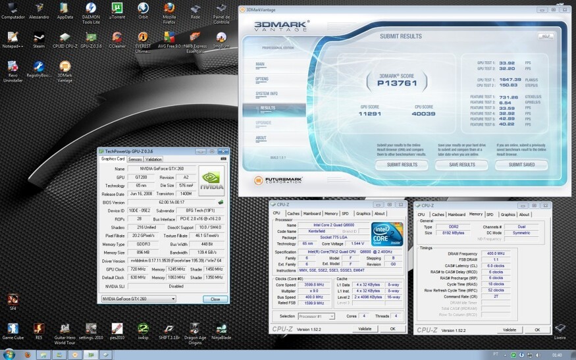Launch the Notepad++ shortcut
The width and height of the screenshot is (576, 360).
click(13, 40)
